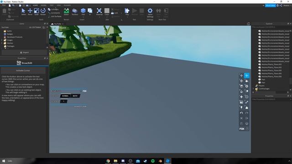Click the F3X redo arrow
Viewport: 292px width, 164px height.
coord(246,113)
